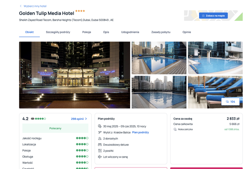Open the Opinie tab
245x169 pixels.
(187, 32)
